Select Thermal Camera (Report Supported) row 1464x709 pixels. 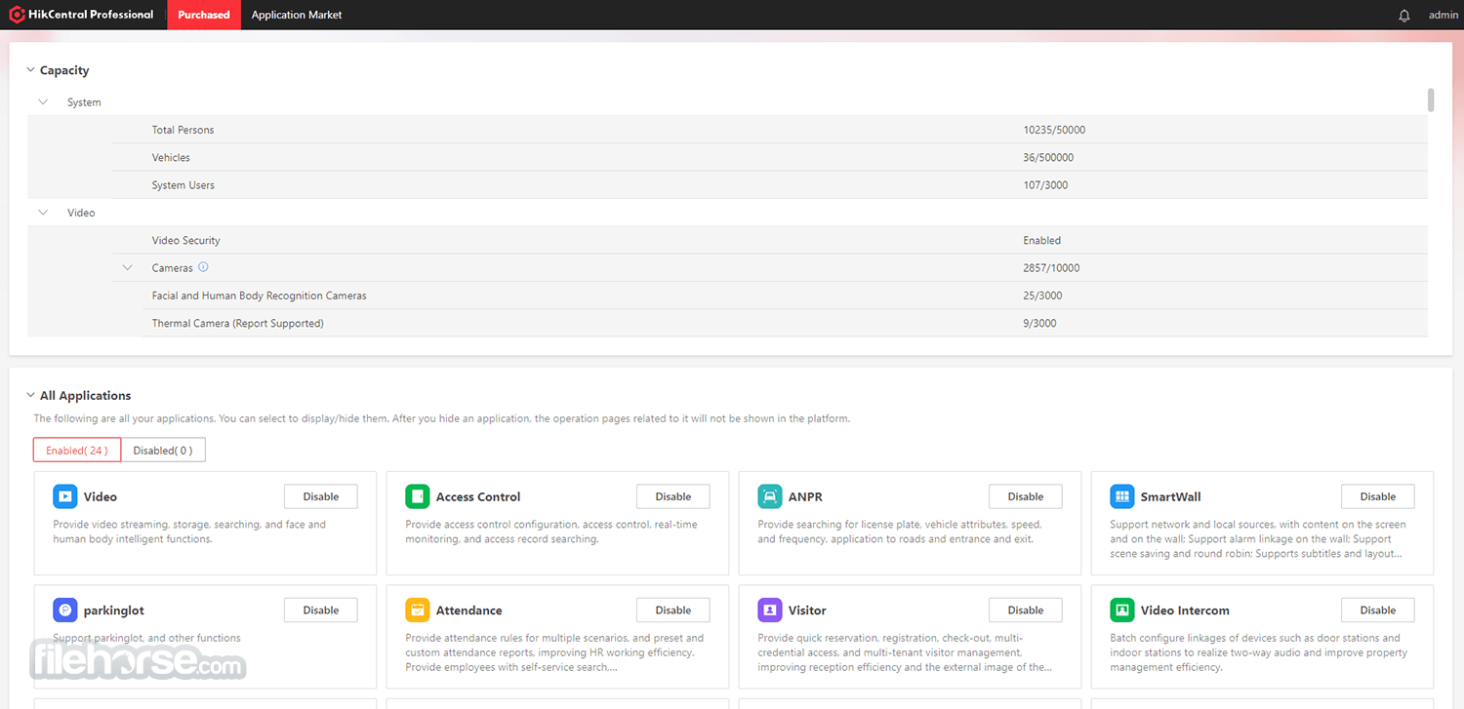[x=238, y=323]
